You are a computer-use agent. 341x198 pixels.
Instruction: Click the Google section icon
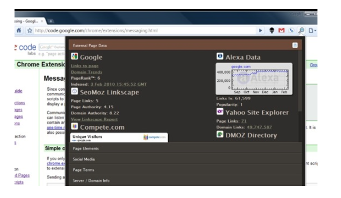tap(75, 56)
